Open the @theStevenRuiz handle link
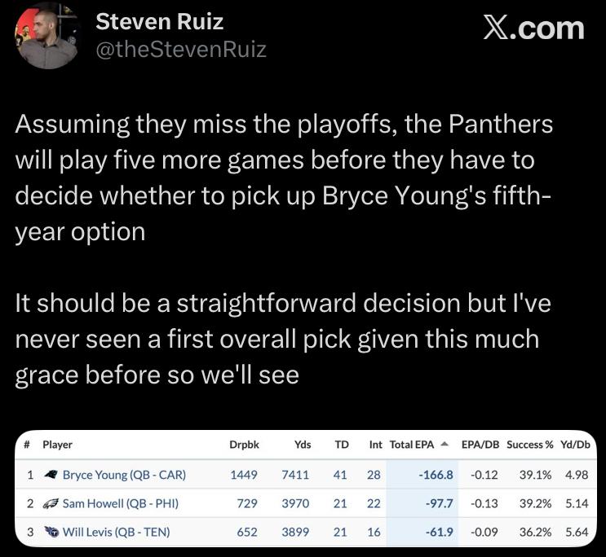The height and width of the screenshot is (557, 606). coord(181,50)
